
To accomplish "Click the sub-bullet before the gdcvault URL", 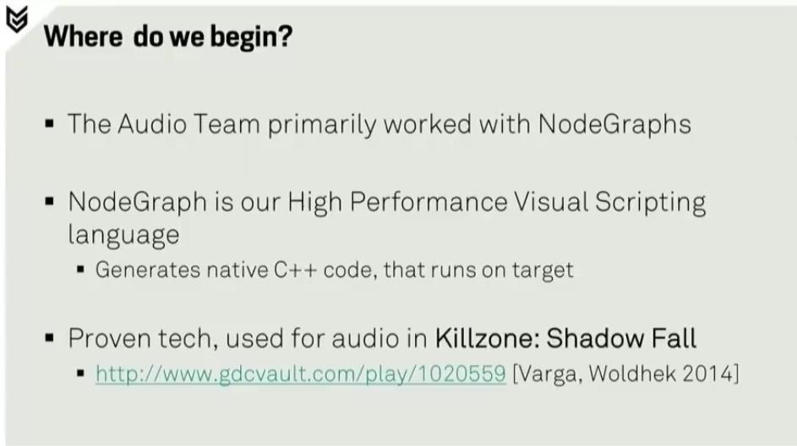I will 80,373.
